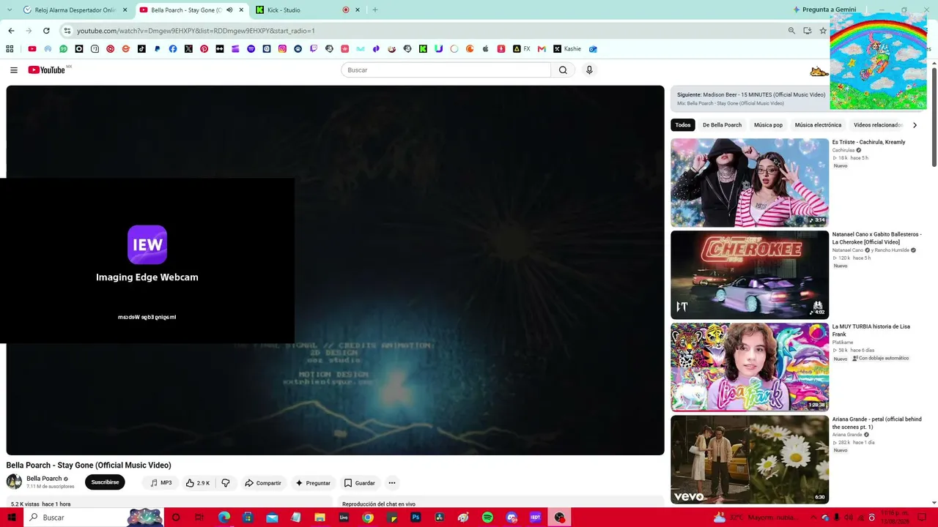938x527 pixels.
Task: Click the Preguntar ask button
Action: 313,483
